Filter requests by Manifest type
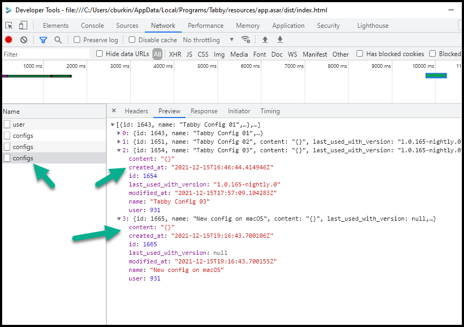Screen dimensions: 464x327 coord(315,54)
